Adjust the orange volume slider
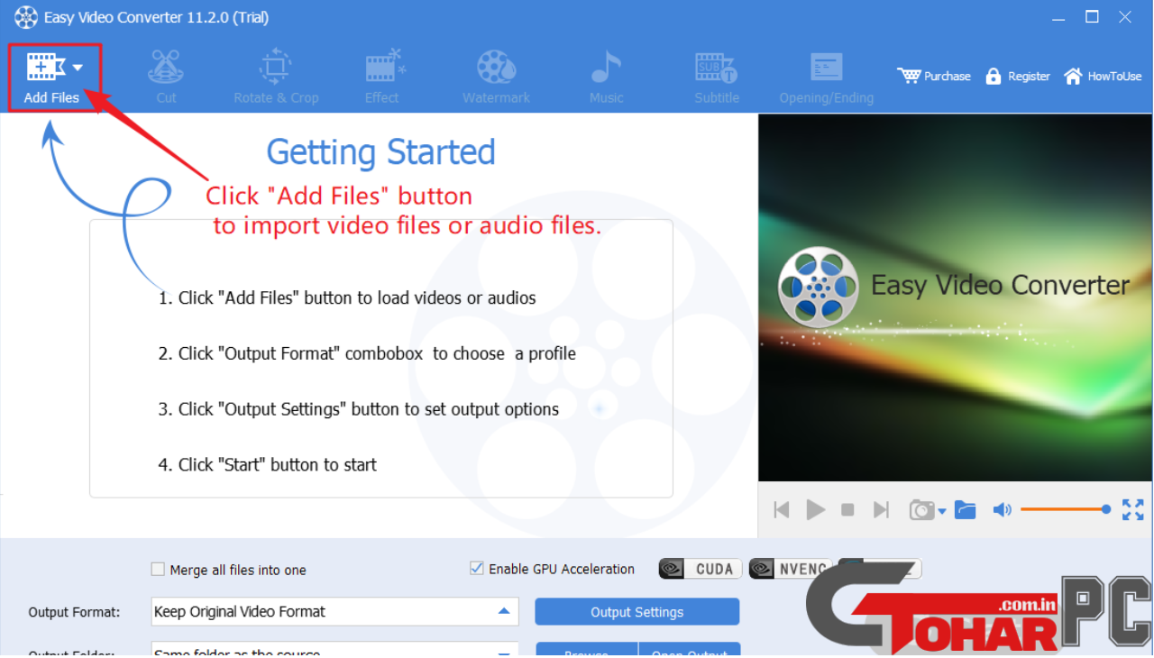 (x=1066, y=510)
